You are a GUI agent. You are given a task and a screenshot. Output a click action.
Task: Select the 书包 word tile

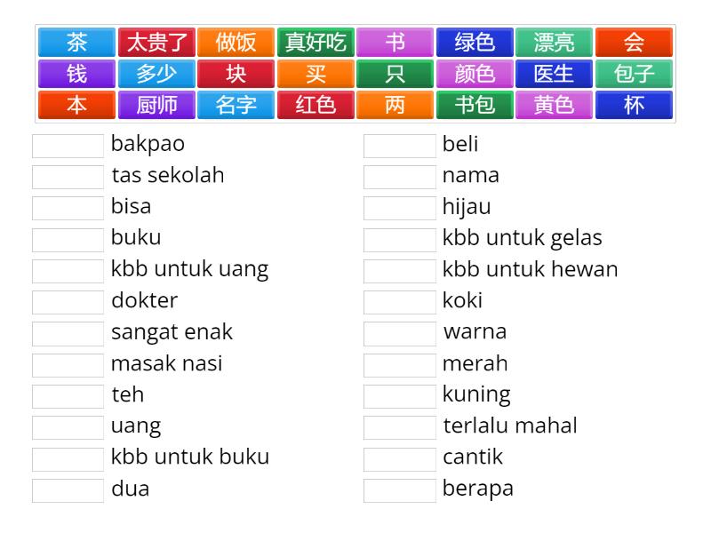coord(475,105)
